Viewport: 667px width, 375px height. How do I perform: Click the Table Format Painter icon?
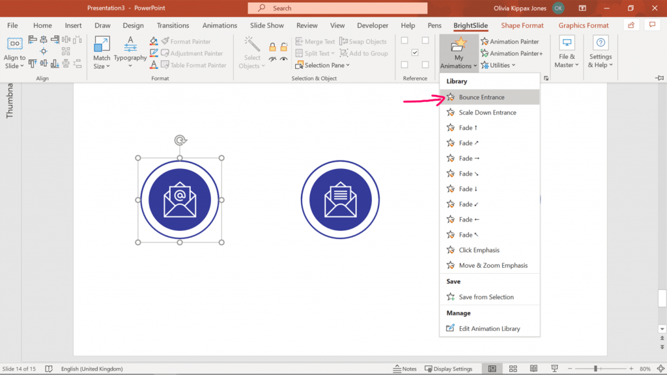click(165, 65)
